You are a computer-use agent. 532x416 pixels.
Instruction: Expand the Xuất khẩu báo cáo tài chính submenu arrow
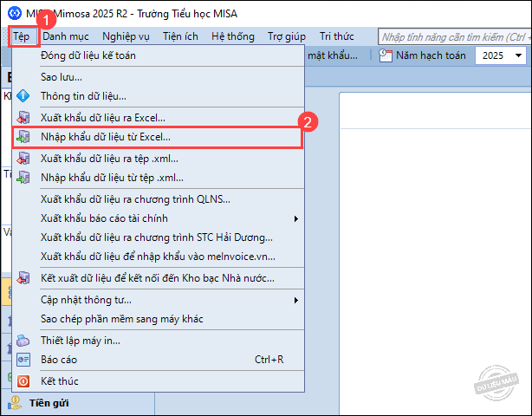tap(296, 218)
